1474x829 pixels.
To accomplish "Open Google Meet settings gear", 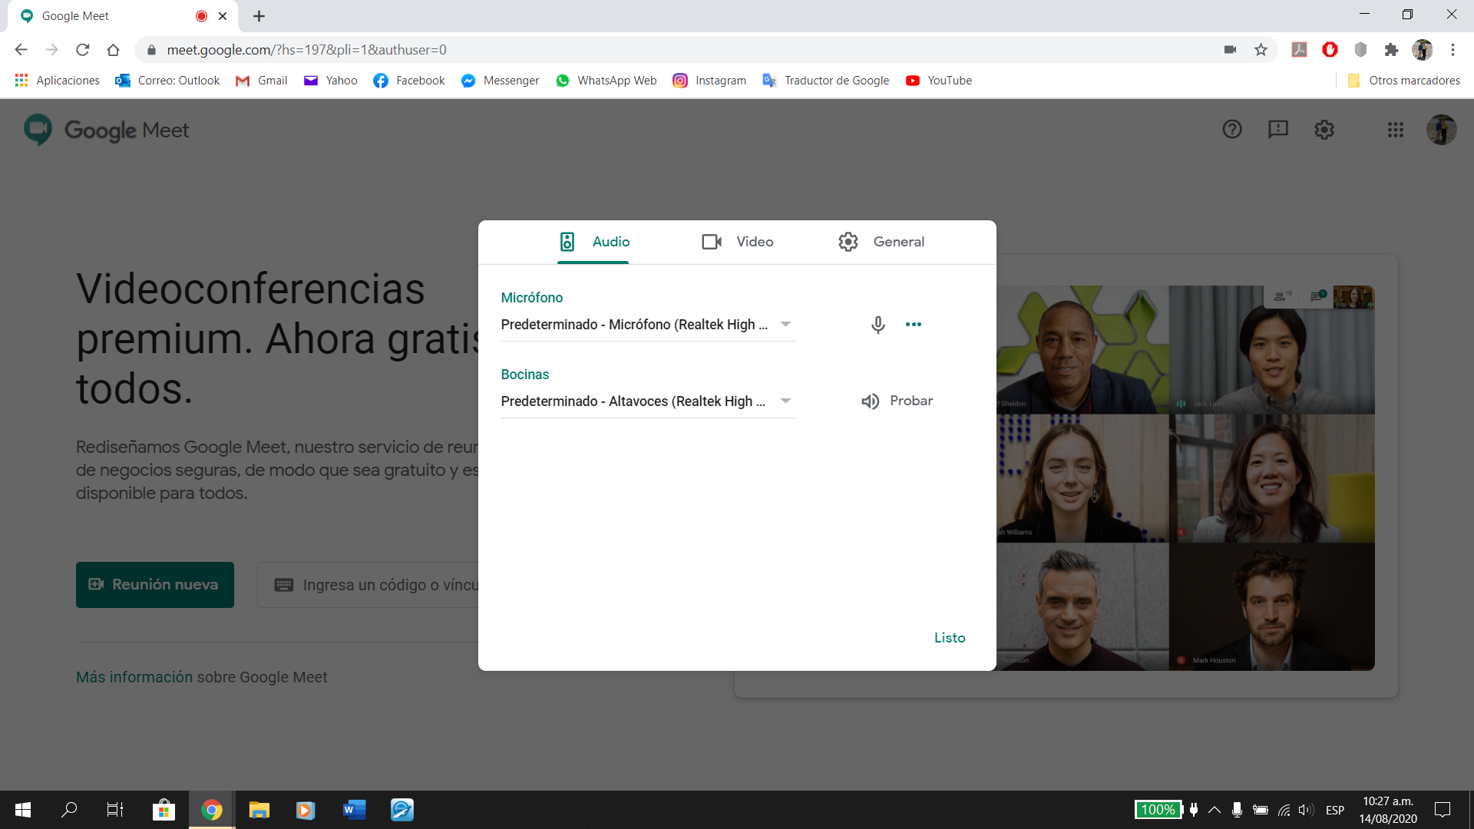I will click(1324, 130).
